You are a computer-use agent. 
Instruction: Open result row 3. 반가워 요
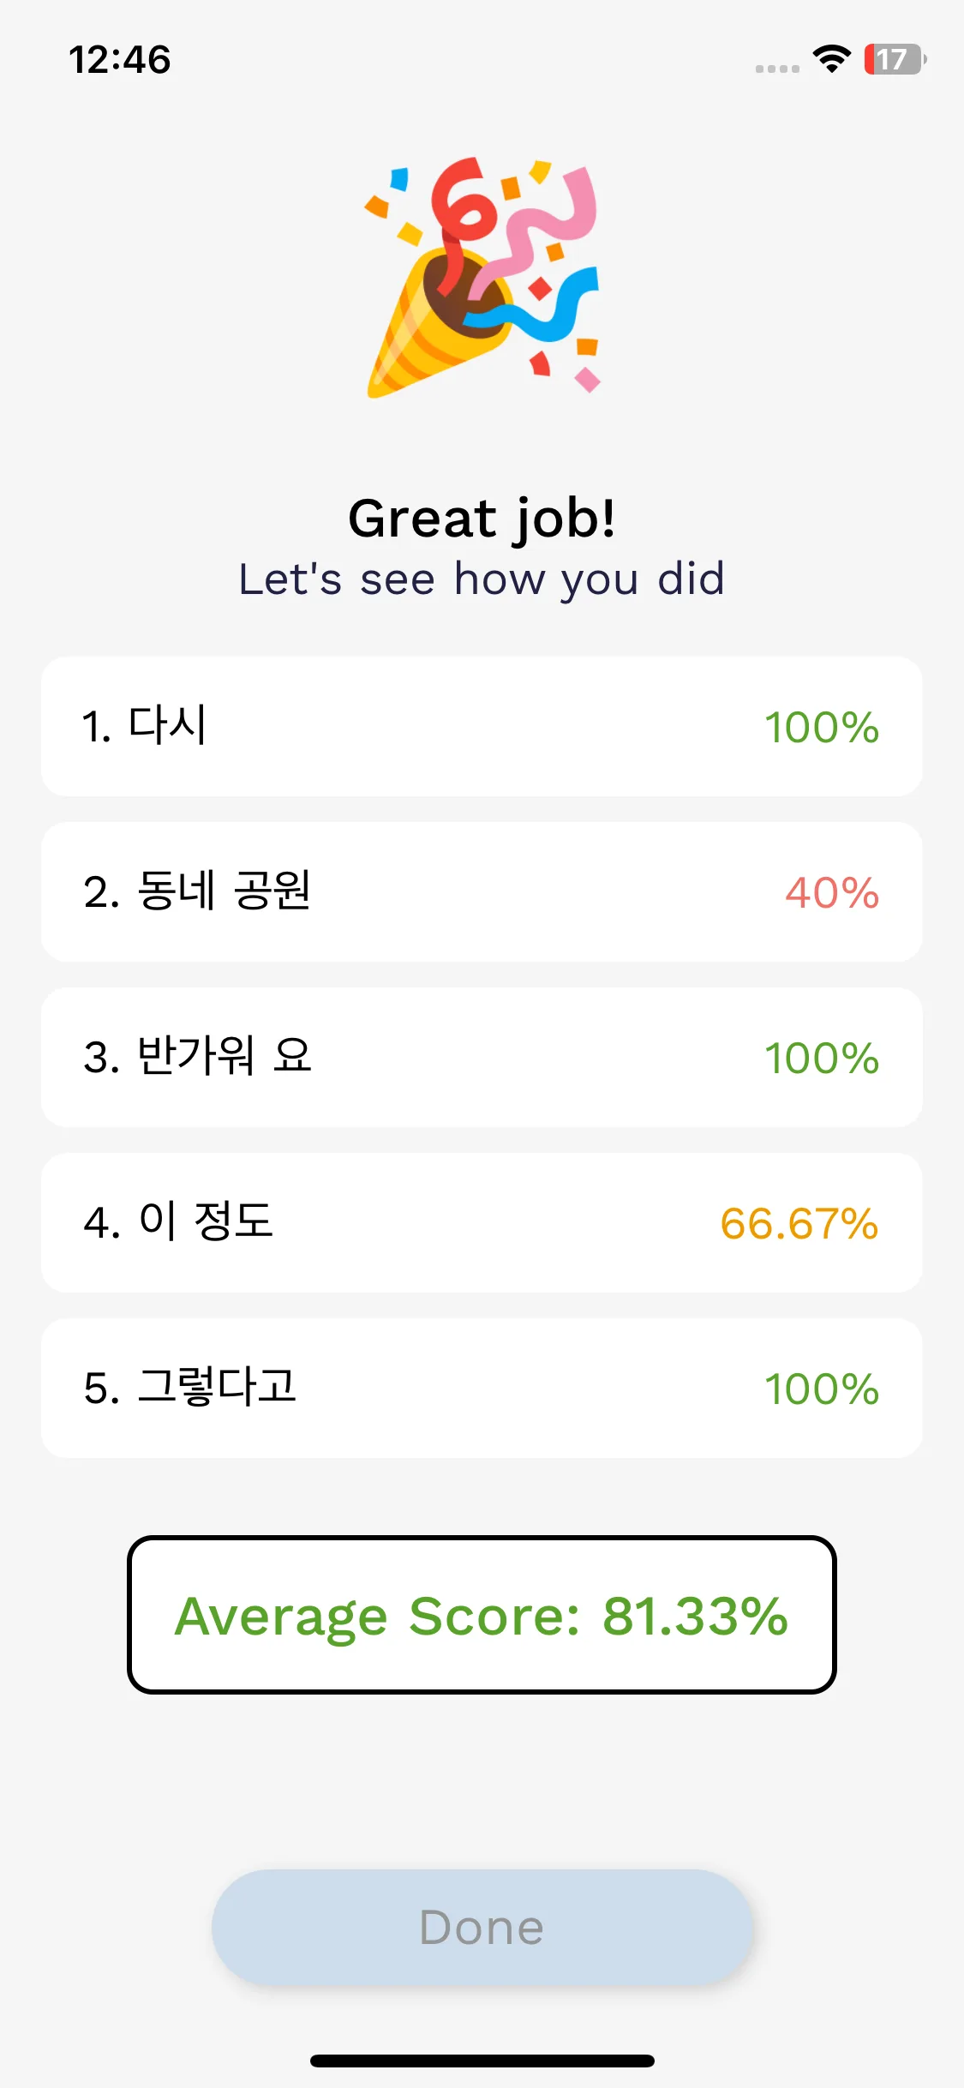pos(482,1057)
